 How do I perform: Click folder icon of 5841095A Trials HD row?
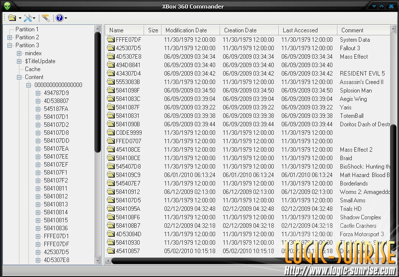pyautogui.click(x=111, y=208)
